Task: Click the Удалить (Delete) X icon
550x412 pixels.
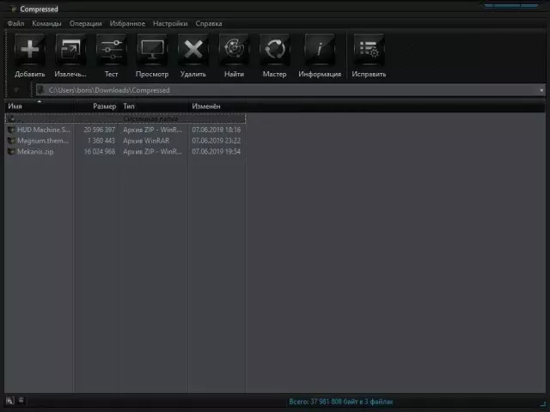Action: click(x=193, y=51)
